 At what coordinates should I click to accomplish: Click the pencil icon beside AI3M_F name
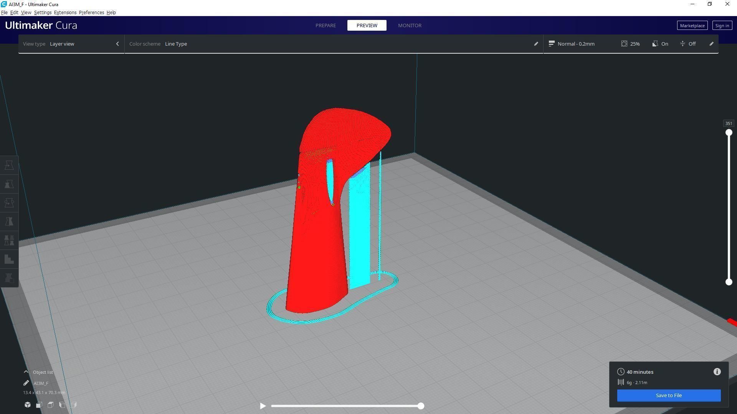coord(26,383)
